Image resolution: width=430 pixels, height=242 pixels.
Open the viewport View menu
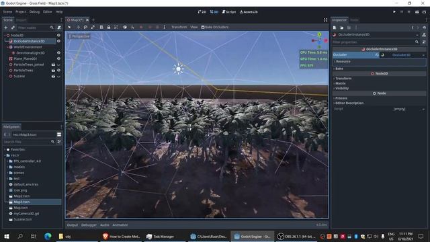[x=194, y=27]
